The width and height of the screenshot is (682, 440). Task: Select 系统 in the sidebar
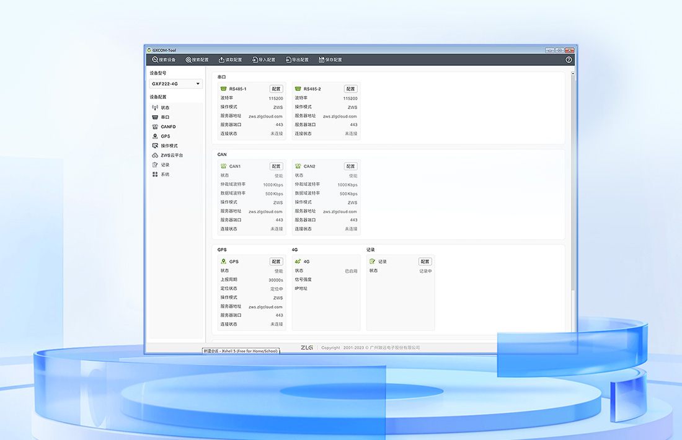pos(165,175)
